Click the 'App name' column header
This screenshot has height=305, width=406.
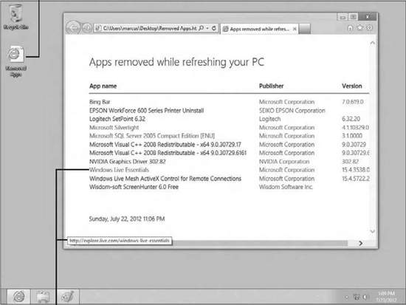pos(103,86)
